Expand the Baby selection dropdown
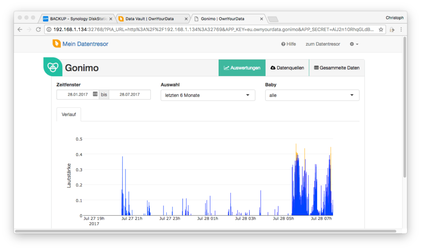Viewport: 421px width, 250px height. point(312,95)
